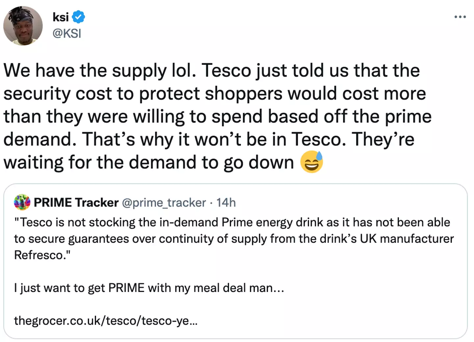Open the PRIME Tracker display name
Viewport: 474px width, 342px height.
click(76, 203)
